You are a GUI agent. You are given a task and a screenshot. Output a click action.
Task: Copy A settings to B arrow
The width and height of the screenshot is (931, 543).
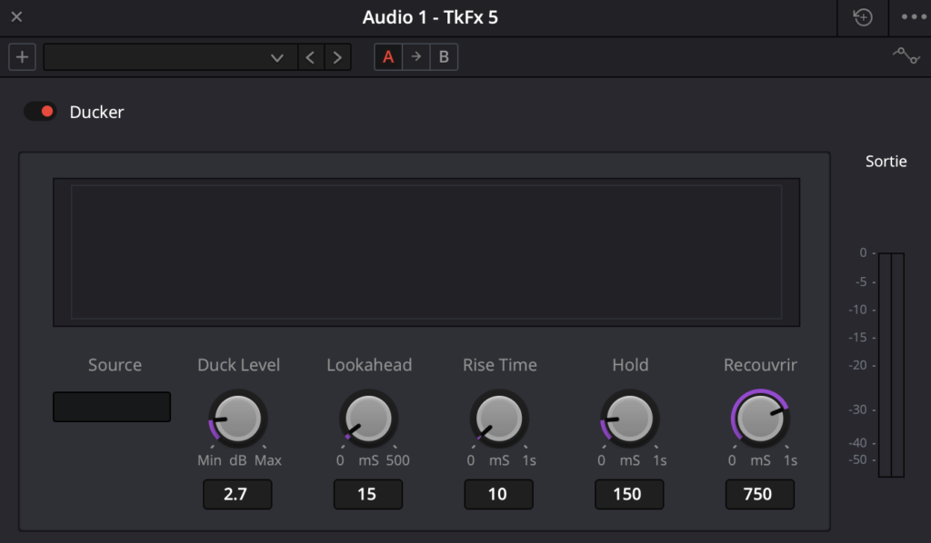(416, 57)
